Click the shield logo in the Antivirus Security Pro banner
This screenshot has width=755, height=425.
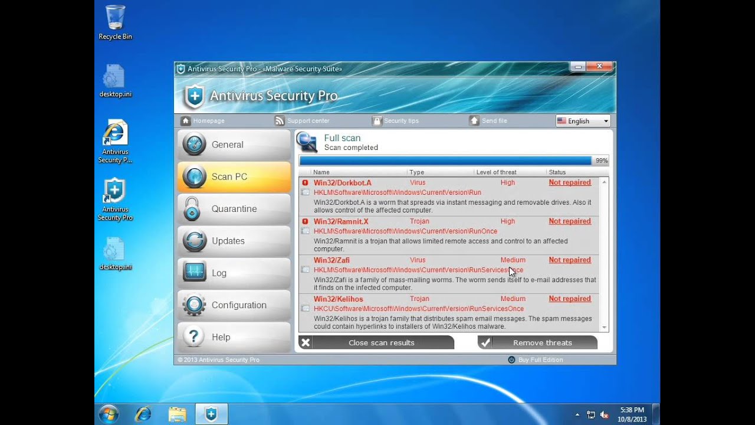click(x=194, y=97)
